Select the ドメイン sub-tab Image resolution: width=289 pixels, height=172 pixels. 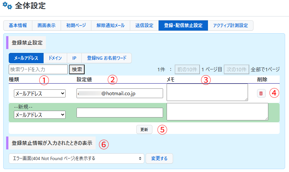[55, 58]
